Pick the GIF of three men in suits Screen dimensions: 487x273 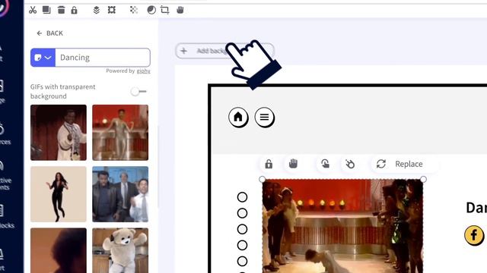(120, 194)
